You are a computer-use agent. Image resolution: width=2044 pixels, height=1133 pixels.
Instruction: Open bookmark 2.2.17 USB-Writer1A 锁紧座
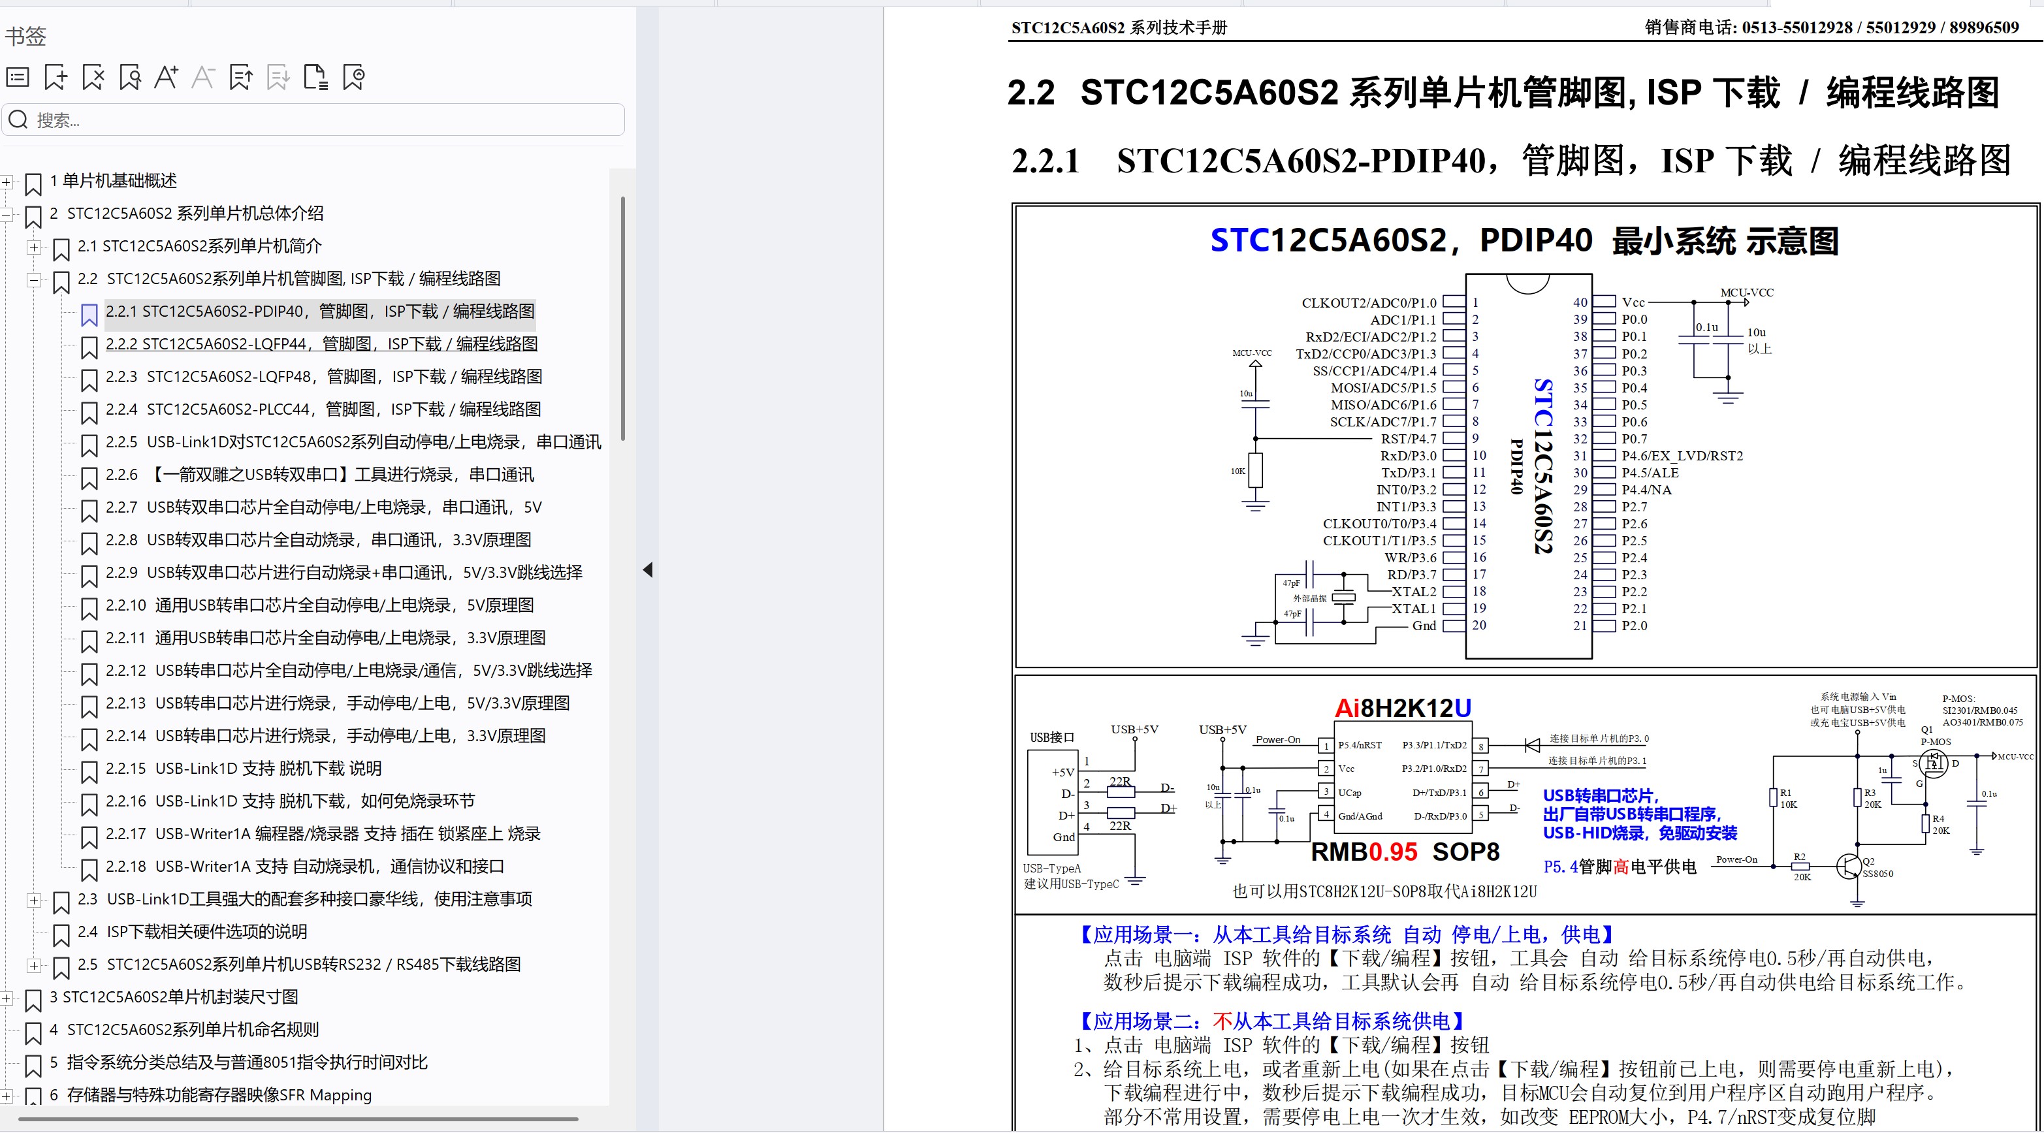click(x=323, y=833)
